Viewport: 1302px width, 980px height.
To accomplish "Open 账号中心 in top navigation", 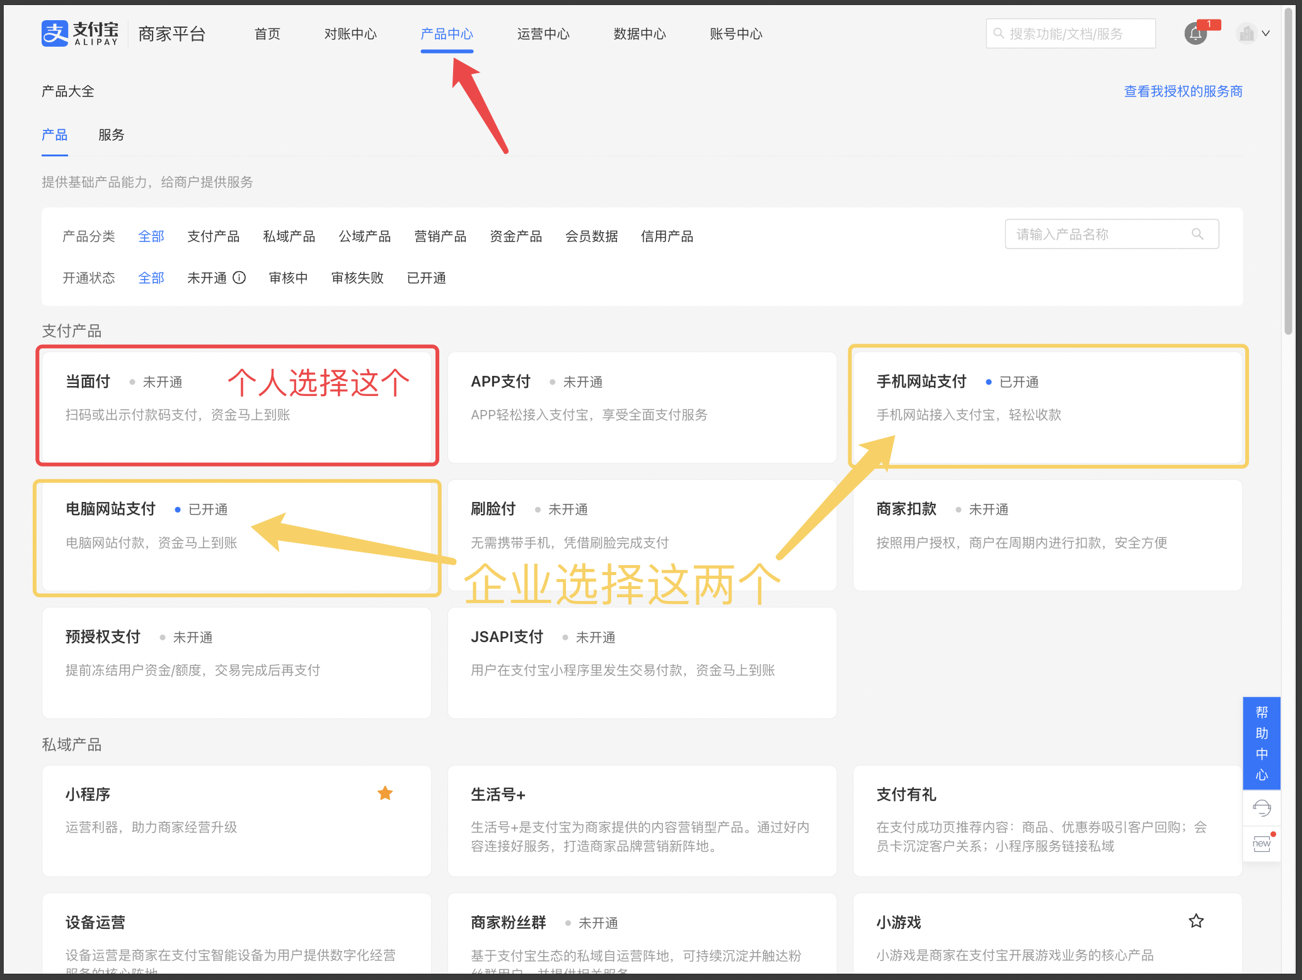I will [x=736, y=33].
